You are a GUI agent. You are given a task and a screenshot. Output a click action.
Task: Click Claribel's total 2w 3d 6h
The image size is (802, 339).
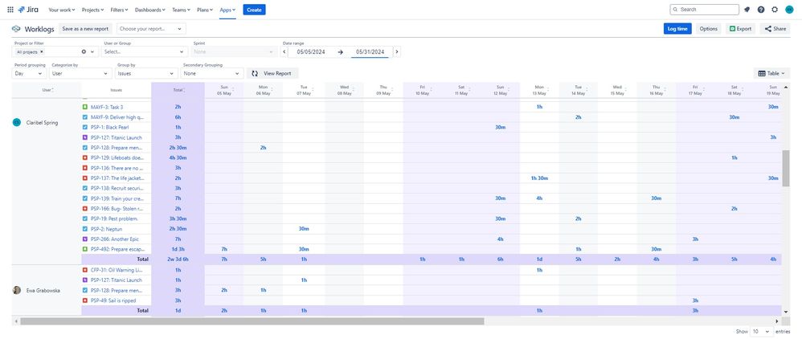coord(178,259)
